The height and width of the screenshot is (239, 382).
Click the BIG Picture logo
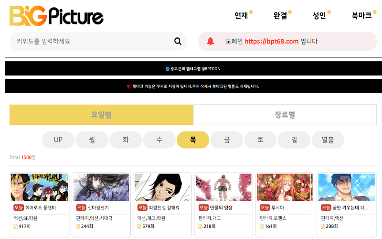[56, 16]
